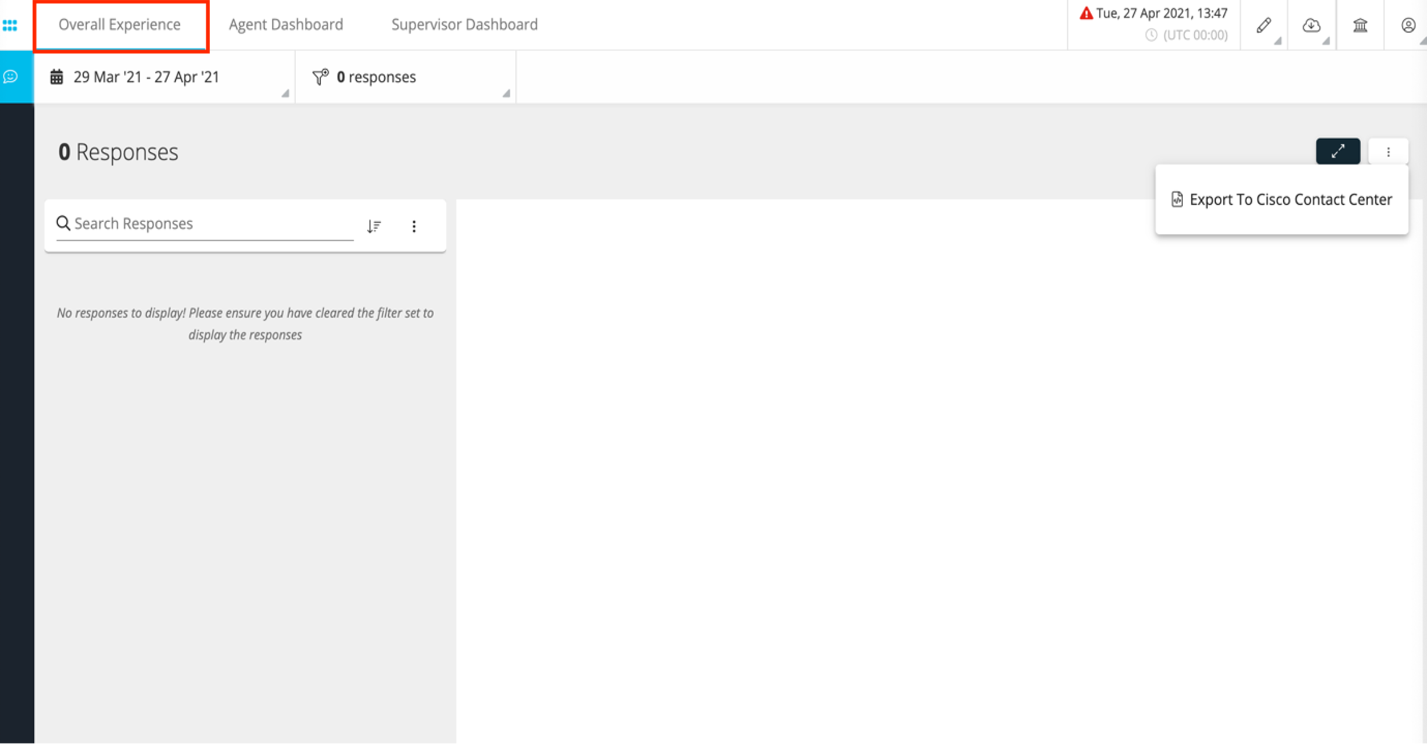Click the No responses to display message
Viewport: 1427px width, 744px height.
click(x=245, y=323)
